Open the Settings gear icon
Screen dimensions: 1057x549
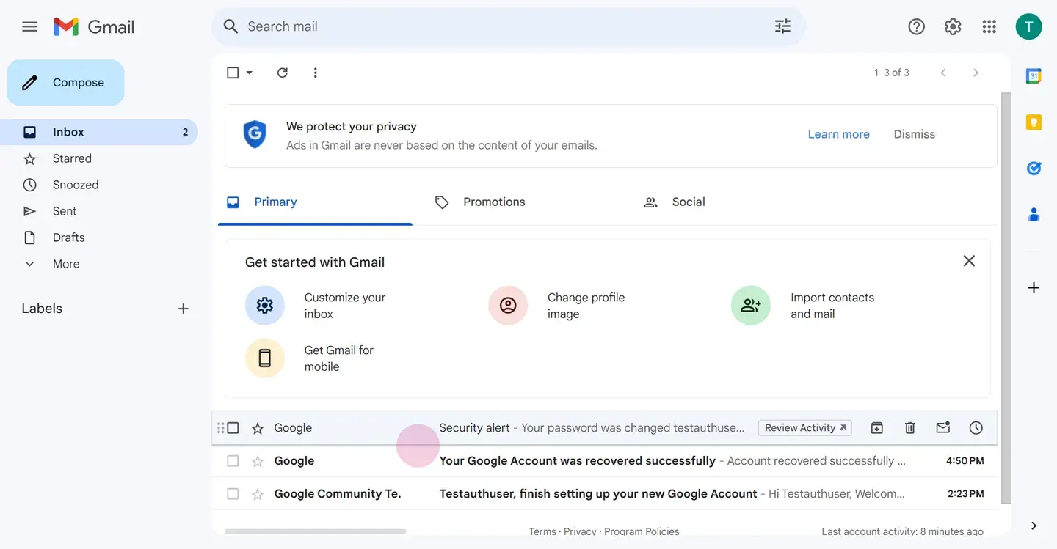pyautogui.click(x=953, y=27)
